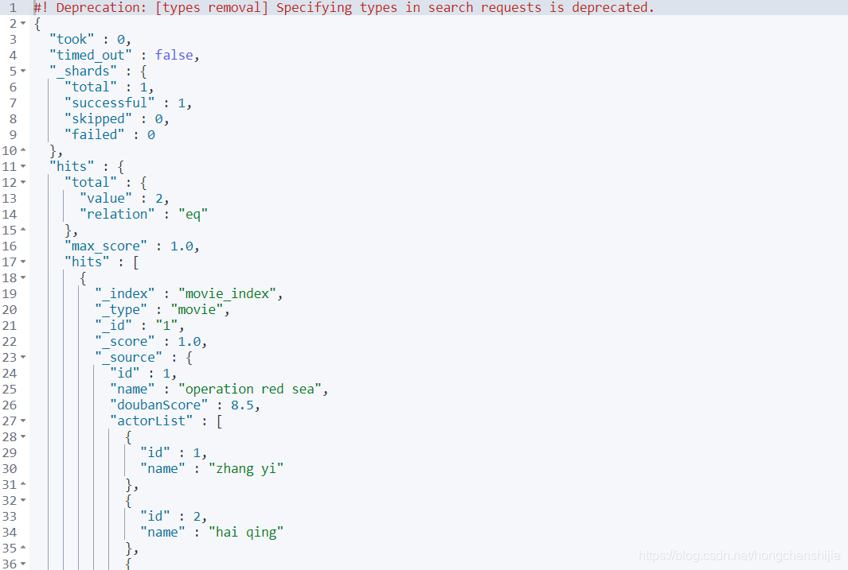The width and height of the screenshot is (848, 570).
Task: Click the "timed_out" key
Action: 90,55
